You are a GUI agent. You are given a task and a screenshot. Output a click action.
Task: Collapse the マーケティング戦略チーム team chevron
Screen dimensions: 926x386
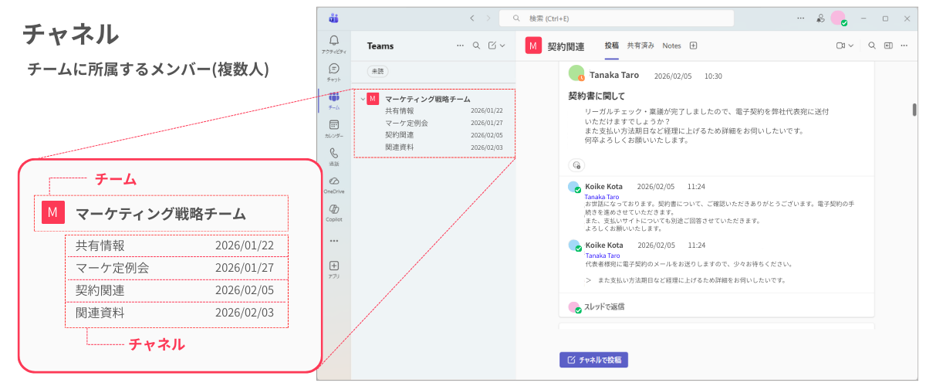pyautogui.click(x=363, y=99)
